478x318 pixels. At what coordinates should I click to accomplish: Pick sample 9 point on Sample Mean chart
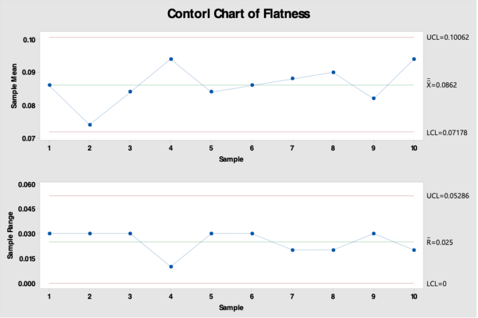[x=373, y=98]
